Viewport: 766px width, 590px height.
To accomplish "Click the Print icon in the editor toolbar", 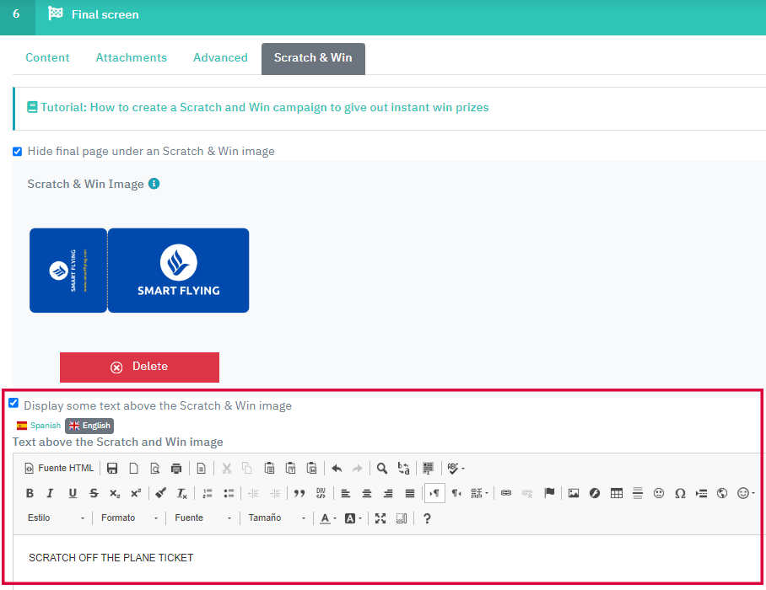I will point(175,469).
